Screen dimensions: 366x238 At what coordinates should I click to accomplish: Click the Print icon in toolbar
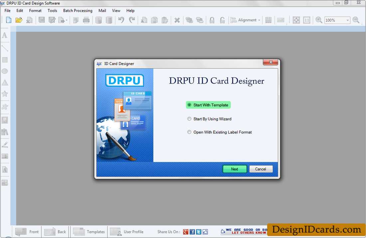pyautogui.click(x=86, y=20)
